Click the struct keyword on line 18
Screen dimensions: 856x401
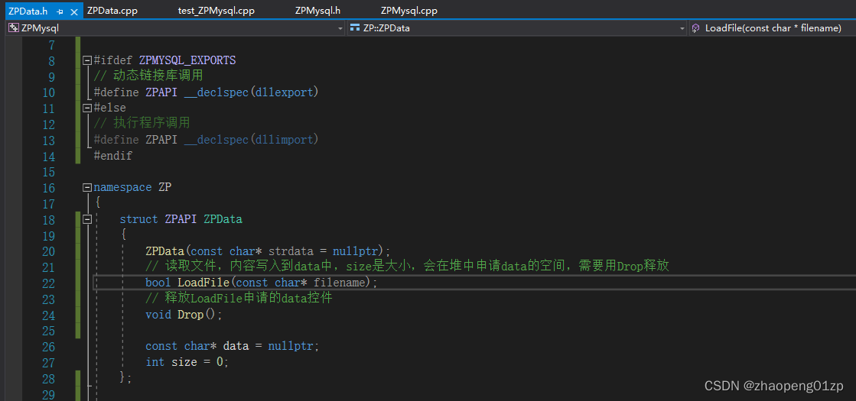pos(139,219)
